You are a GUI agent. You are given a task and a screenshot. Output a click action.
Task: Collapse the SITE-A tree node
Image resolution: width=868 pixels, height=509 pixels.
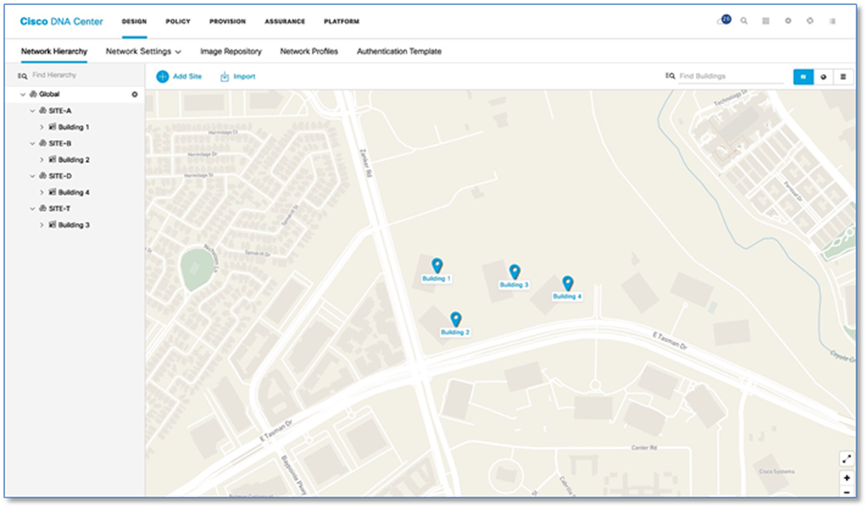click(x=33, y=111)
